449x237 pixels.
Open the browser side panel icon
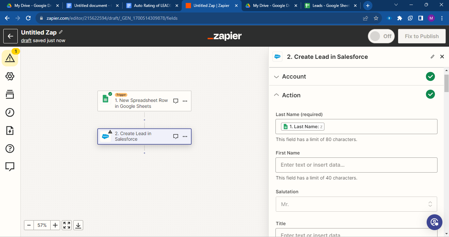click(421, 18)
